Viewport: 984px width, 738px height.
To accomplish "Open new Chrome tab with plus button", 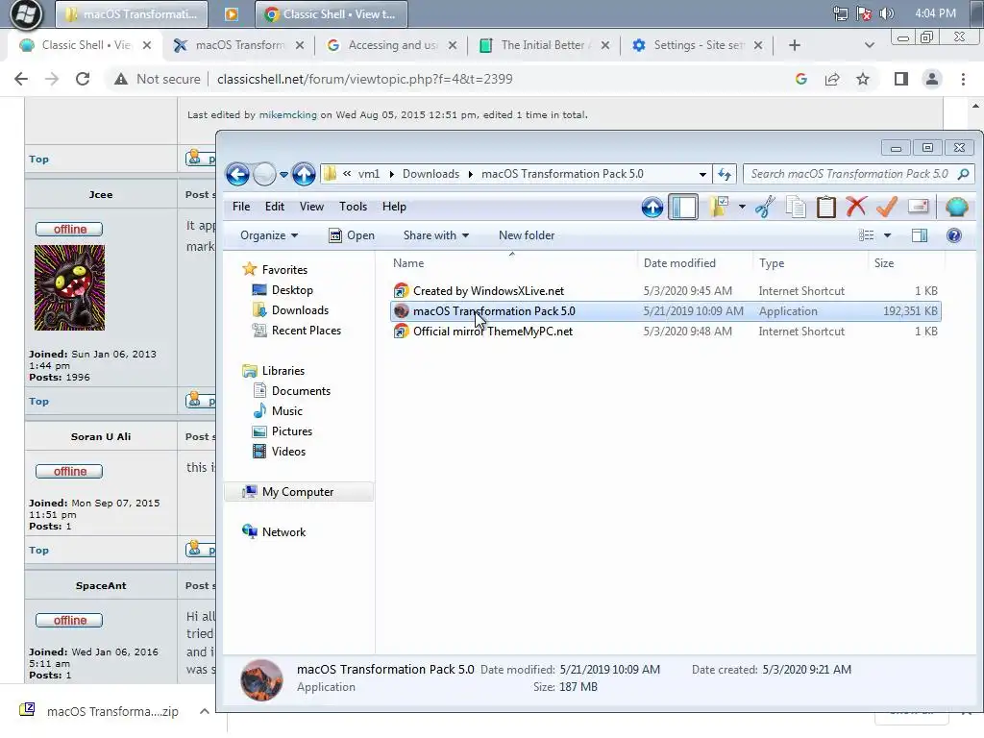I will [795, 45].
